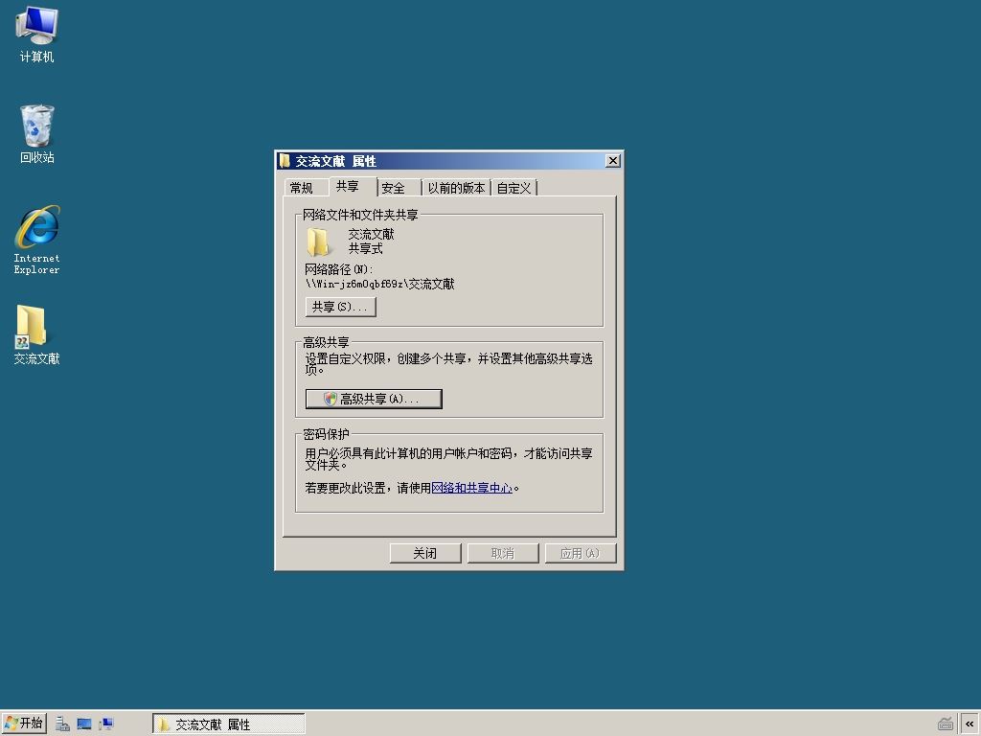Click the folder icon in the sharing group box
The image size is (981, 736).
(x=318, y=241)
